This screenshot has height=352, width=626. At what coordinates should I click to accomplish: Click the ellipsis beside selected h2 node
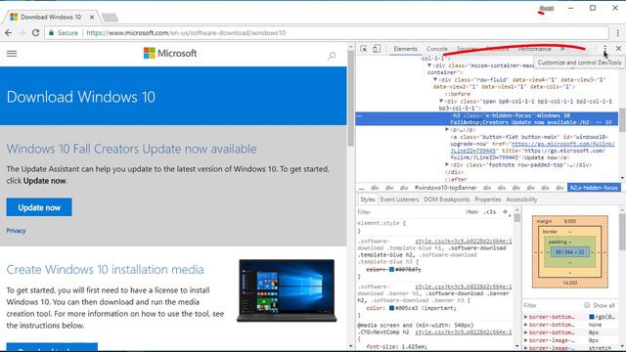pos(359,115)
